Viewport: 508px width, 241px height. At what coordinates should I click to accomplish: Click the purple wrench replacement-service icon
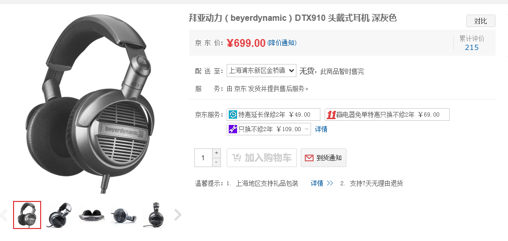click(232, 129)
